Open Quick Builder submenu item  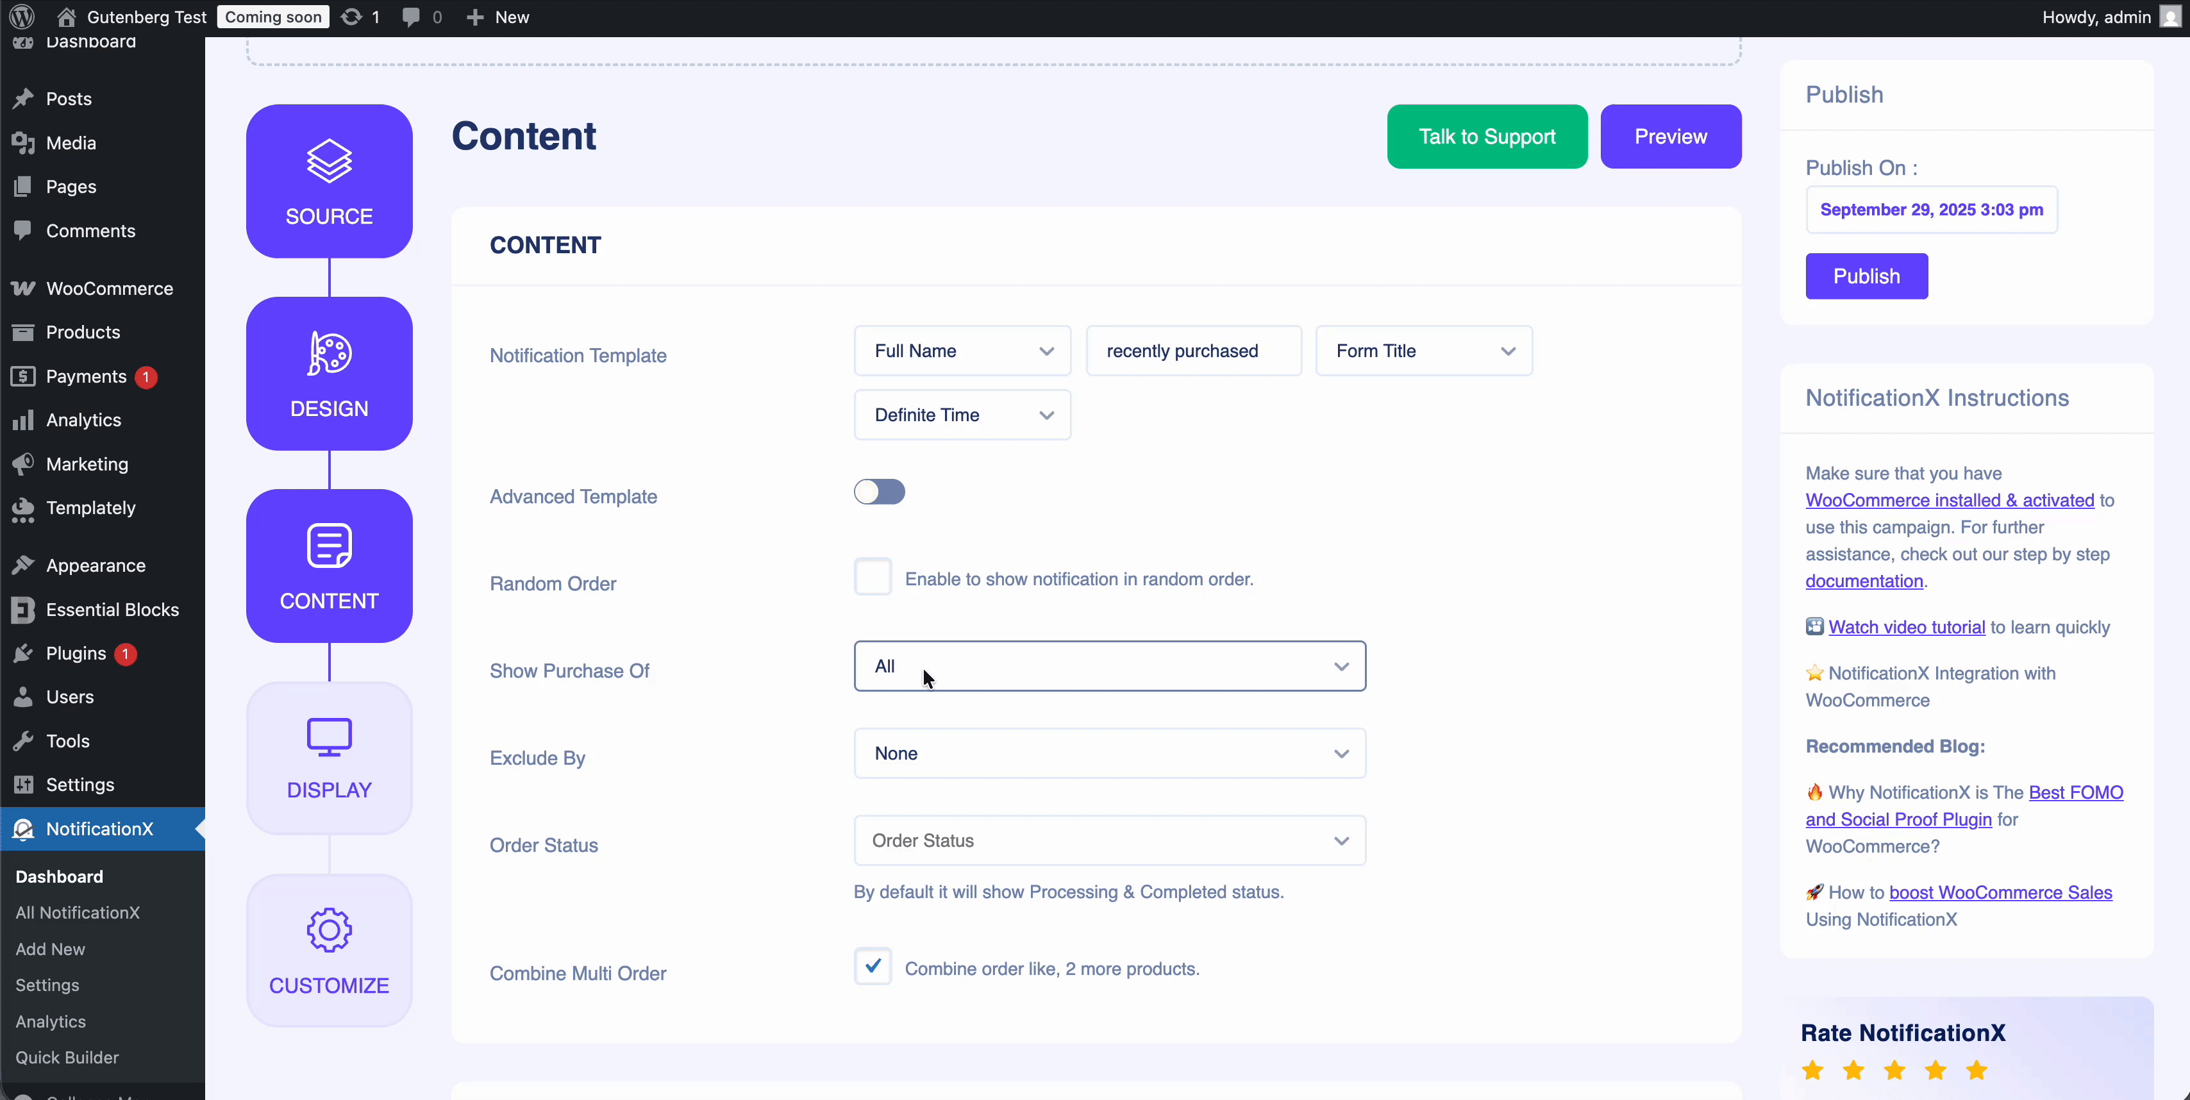(x=67, y=1058)
